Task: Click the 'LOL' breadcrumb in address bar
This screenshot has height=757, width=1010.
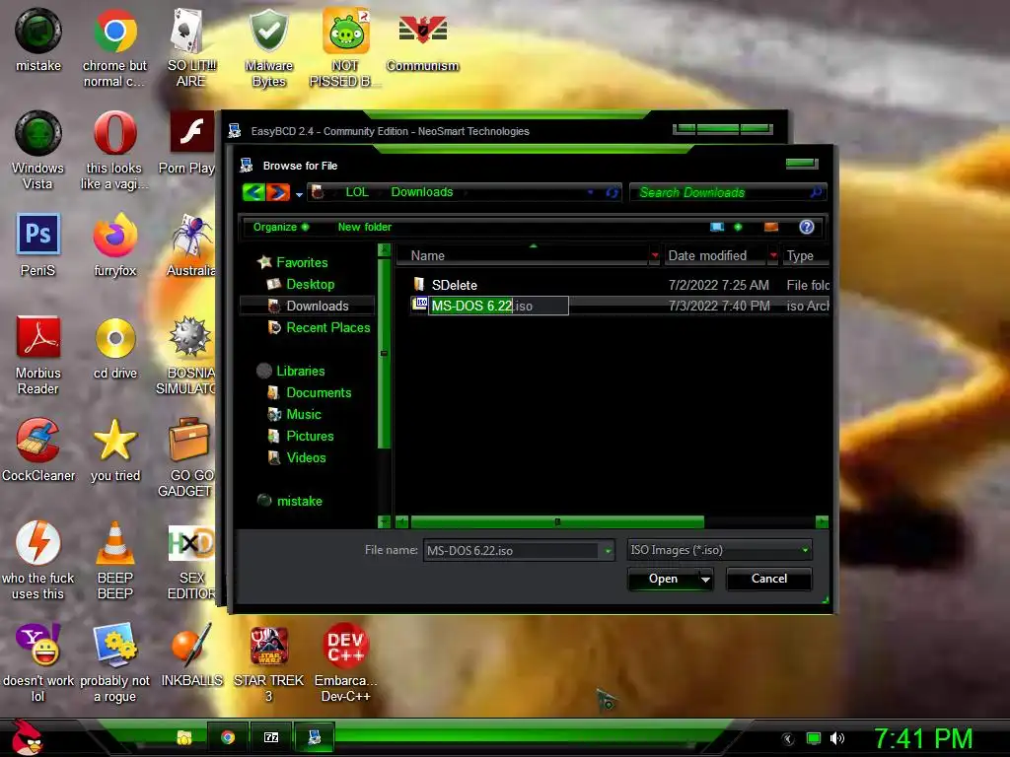Action: (x=357, y=192)
